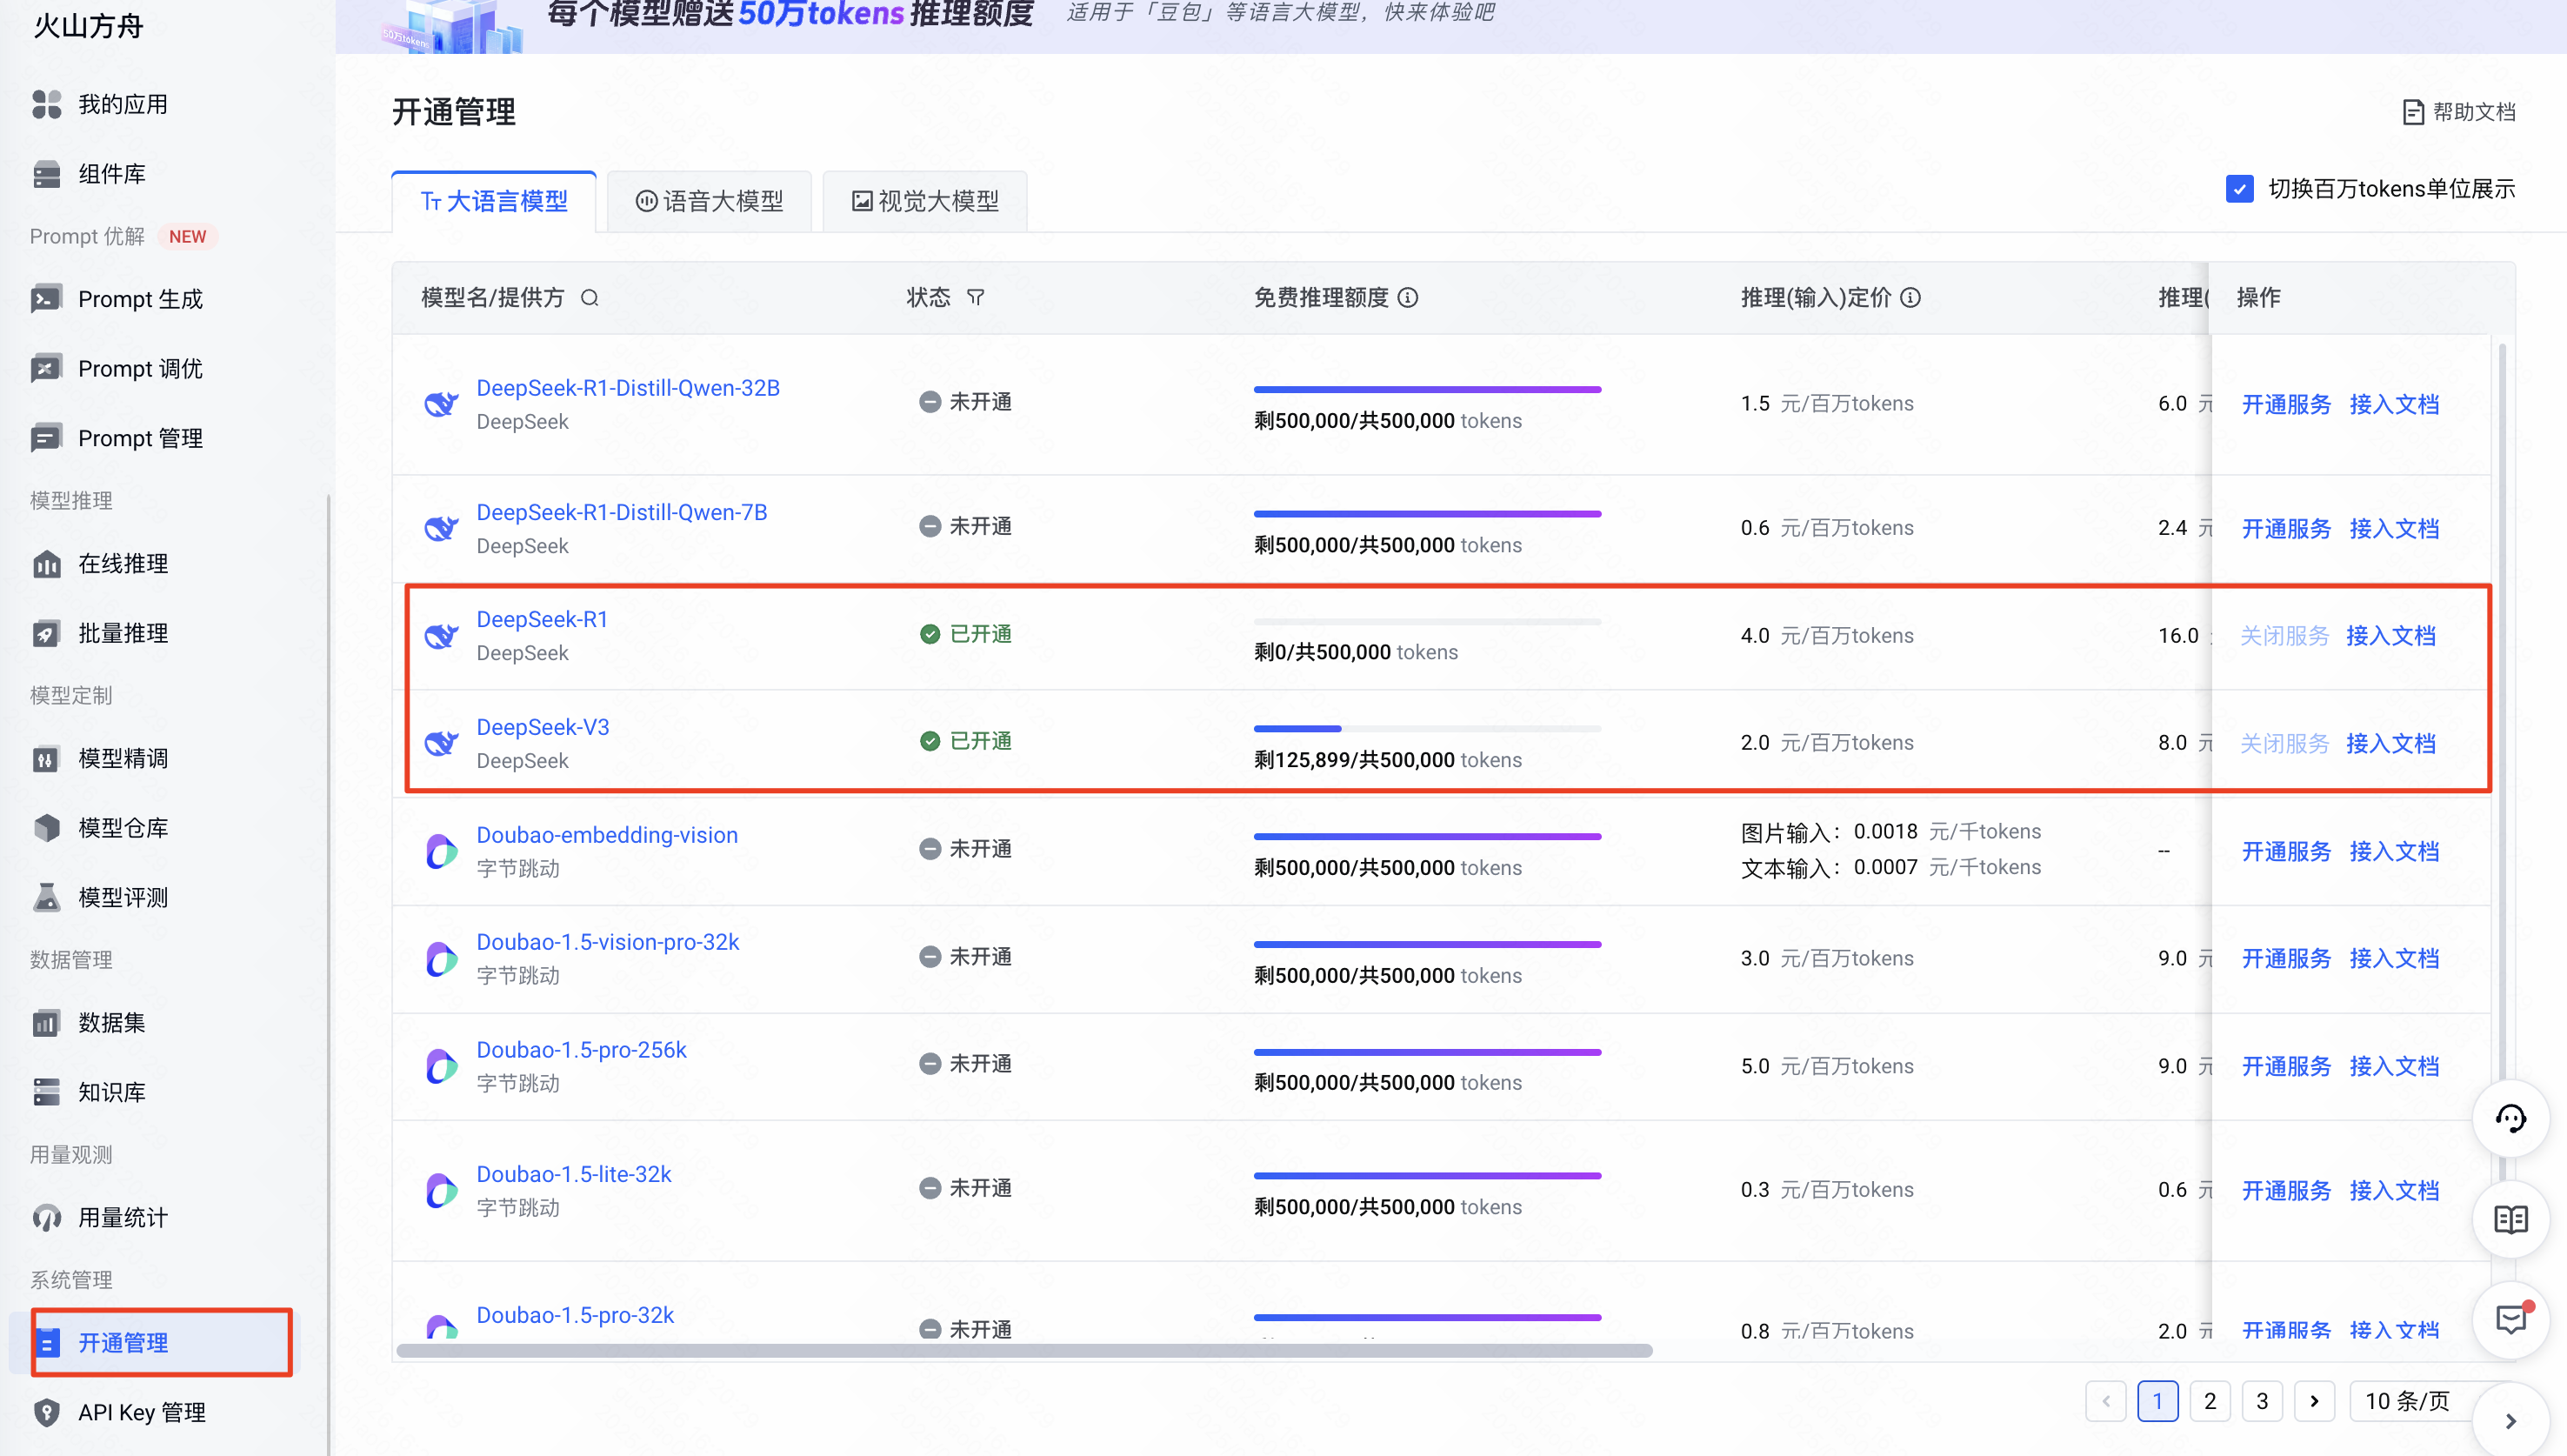The width and height of the screenshot is (2567, 1456).
Task: Open 模型精调 page
Action: (x=123, y=759)
